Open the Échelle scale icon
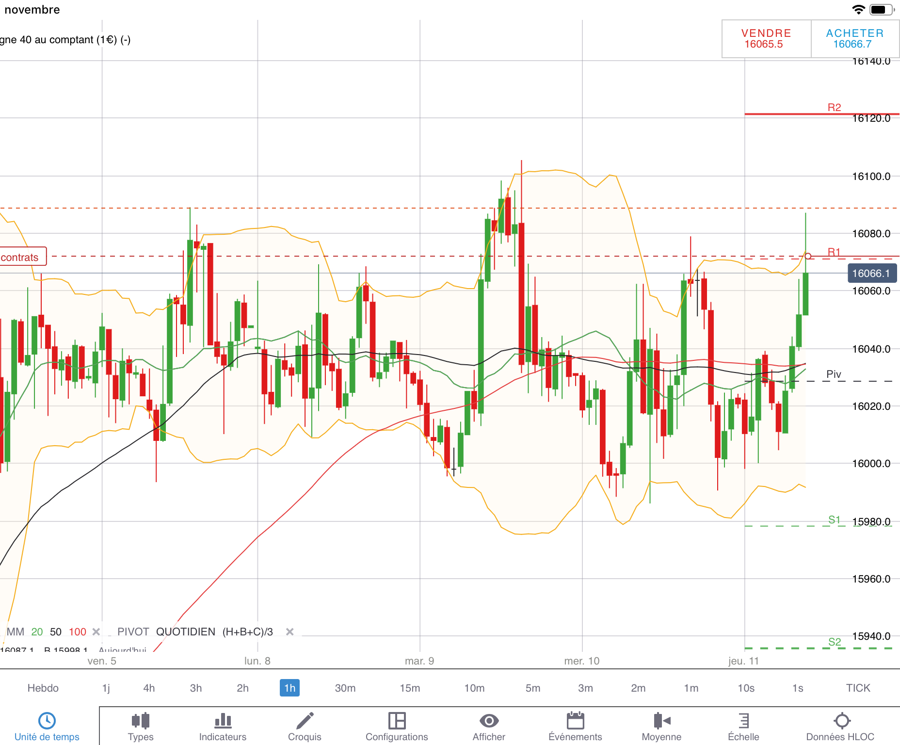This screenshot has height=745, width=900. tap(743, 721)
